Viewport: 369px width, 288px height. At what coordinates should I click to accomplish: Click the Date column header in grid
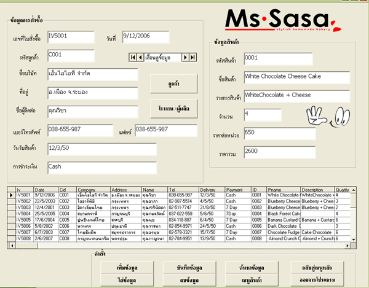coord(46,190)
